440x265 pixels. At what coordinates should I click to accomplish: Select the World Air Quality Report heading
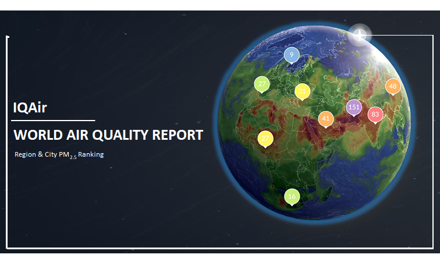(108, 135)
